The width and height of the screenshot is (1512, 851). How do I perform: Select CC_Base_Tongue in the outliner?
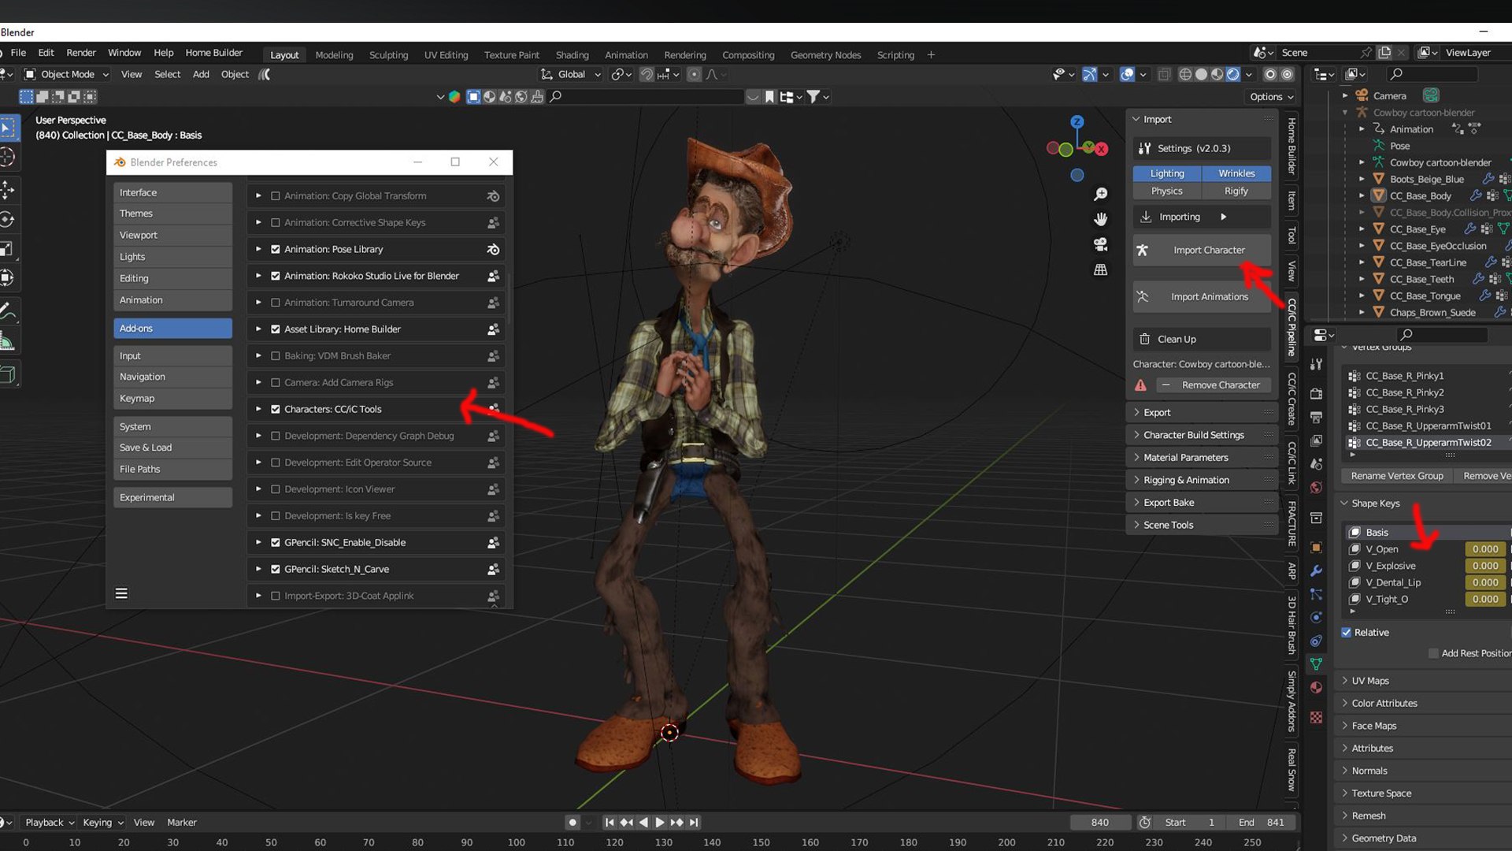point(1425,295)
